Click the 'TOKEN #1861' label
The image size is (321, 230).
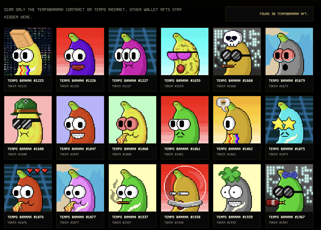(x=174, y=154)
